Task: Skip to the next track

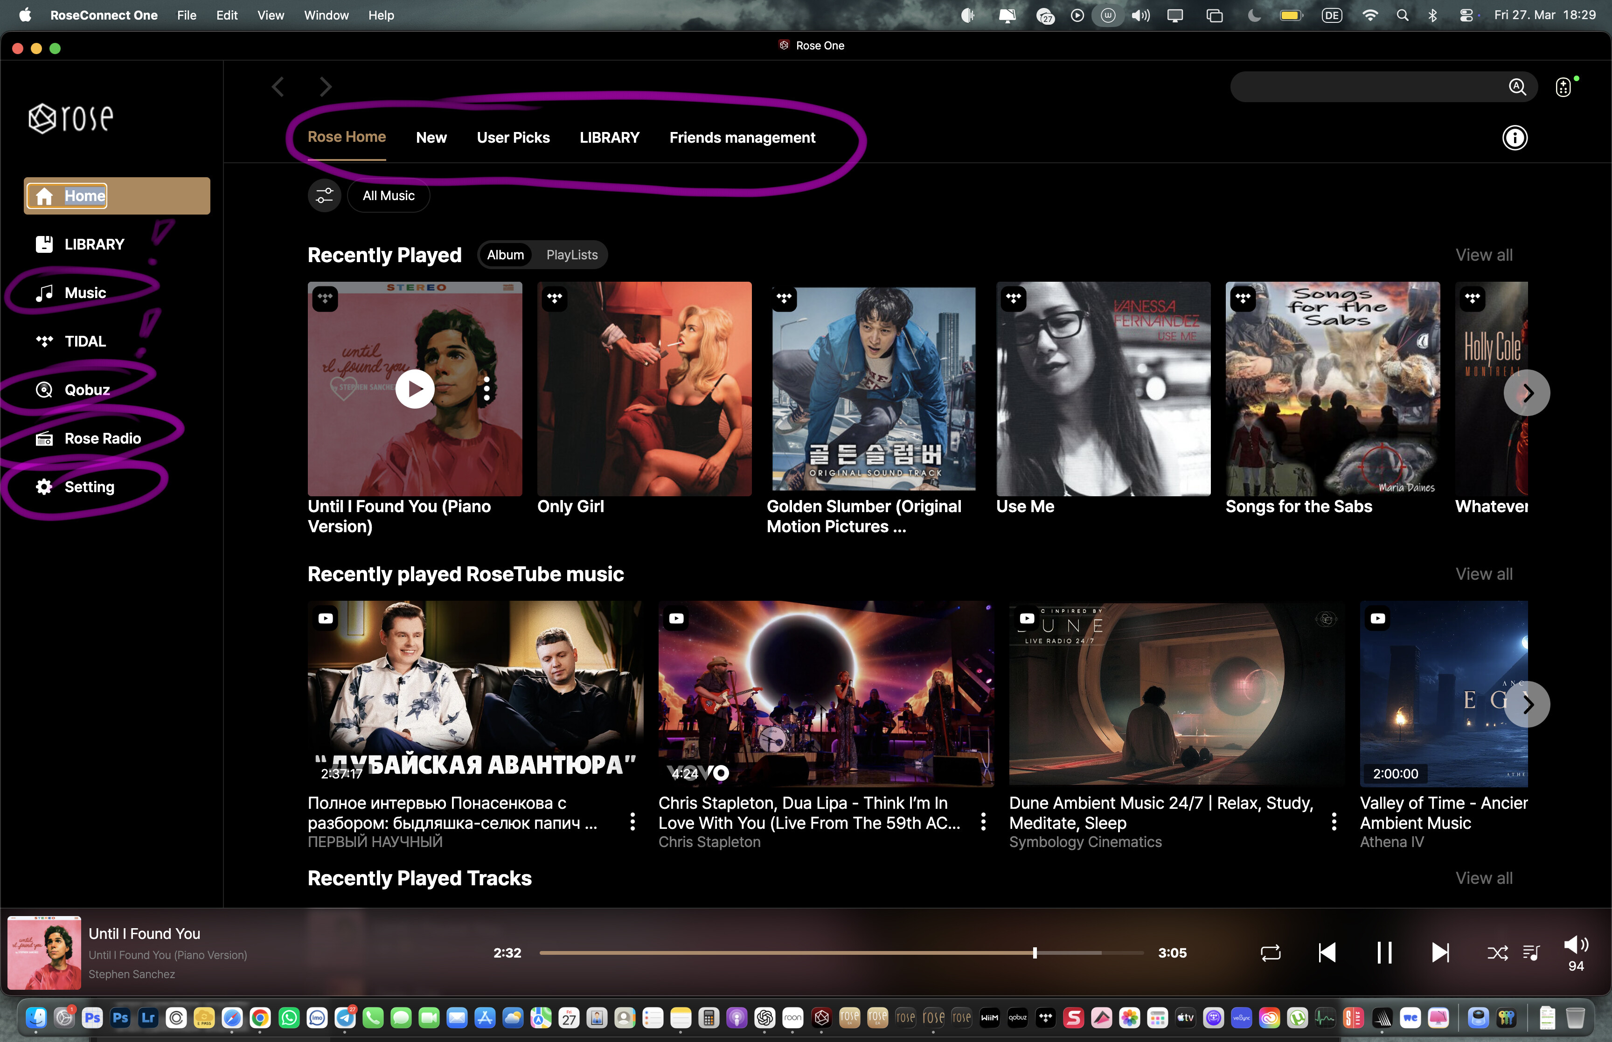Action: tap(1440, 953)
